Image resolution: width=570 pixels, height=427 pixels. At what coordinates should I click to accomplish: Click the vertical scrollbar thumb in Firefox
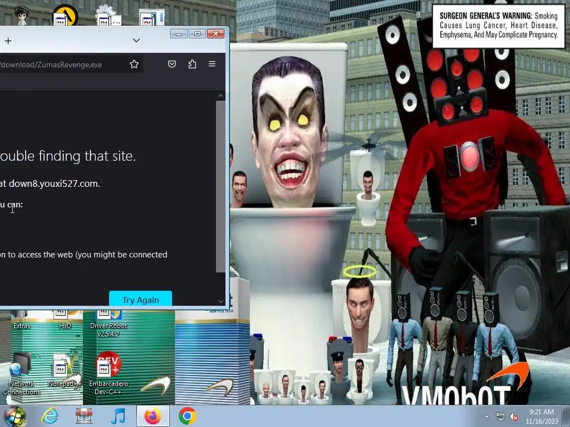[x=220, y=186]
